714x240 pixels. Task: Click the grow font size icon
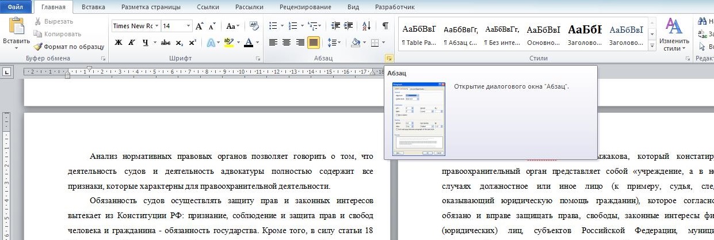pos(200,26)
